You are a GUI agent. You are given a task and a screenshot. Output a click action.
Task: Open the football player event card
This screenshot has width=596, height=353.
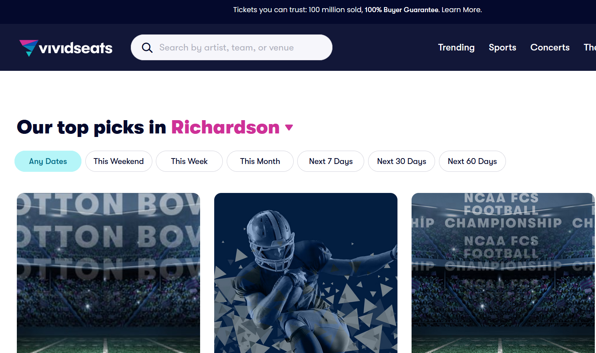306,273
